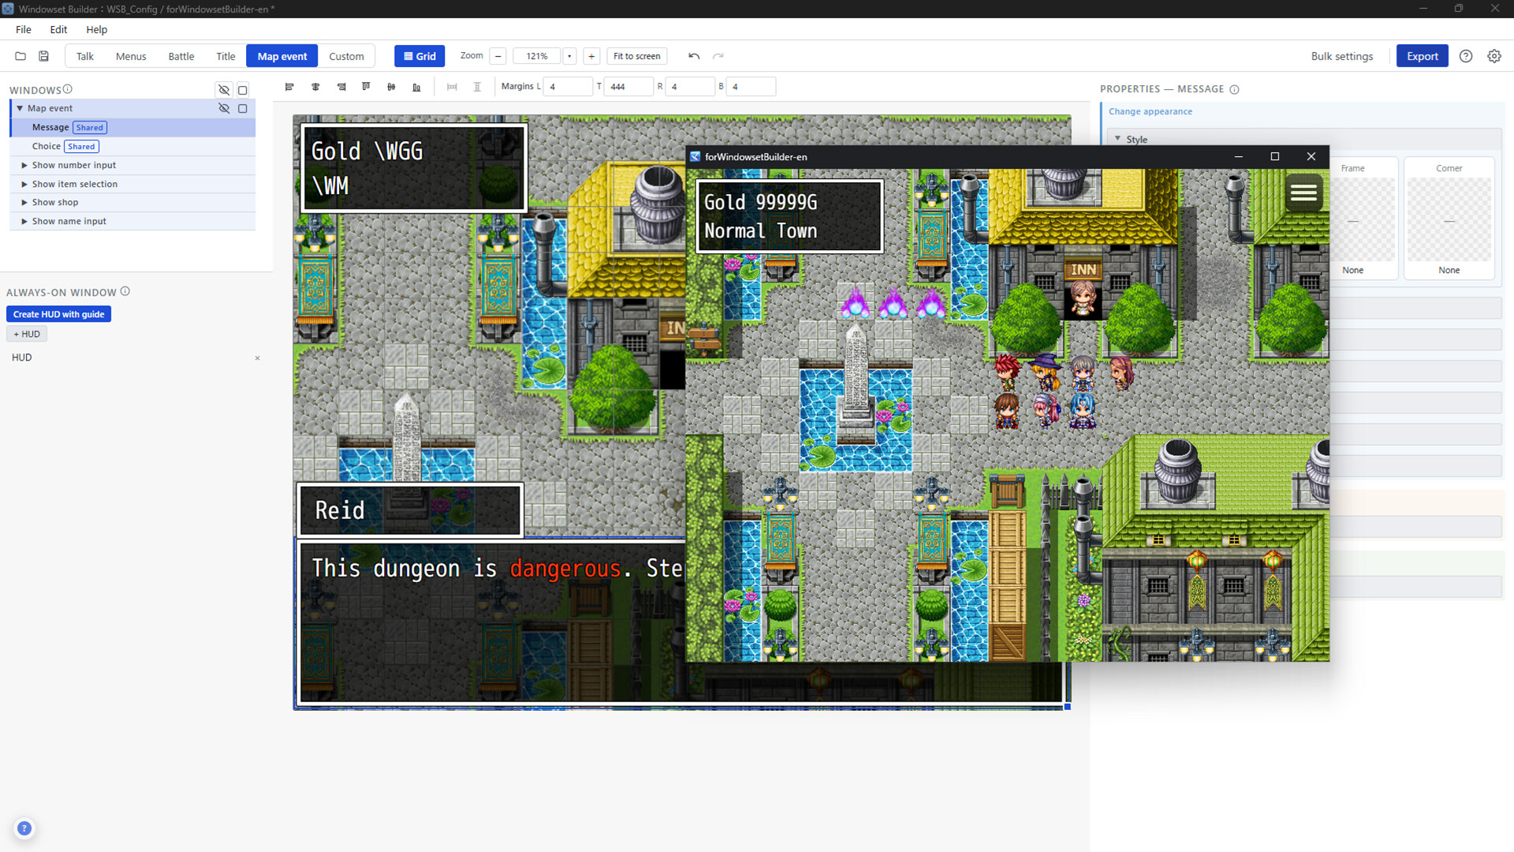The width and height of the screenshot is (1514, 852).
Task: Remove HUD entry with x icon
Action: click(257, 358)
